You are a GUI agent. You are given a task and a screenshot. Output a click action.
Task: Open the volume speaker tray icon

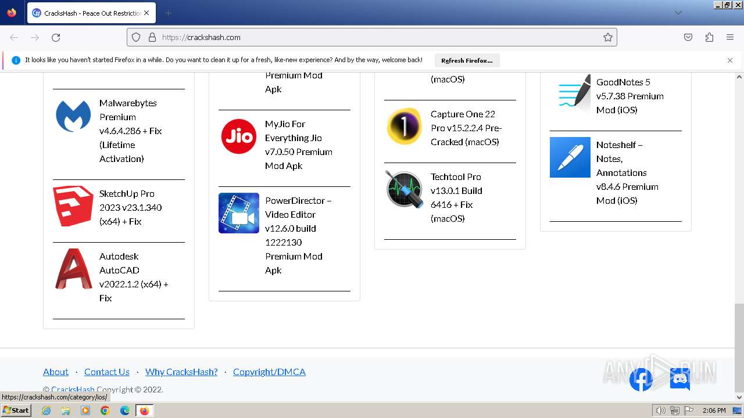[661, 410]
